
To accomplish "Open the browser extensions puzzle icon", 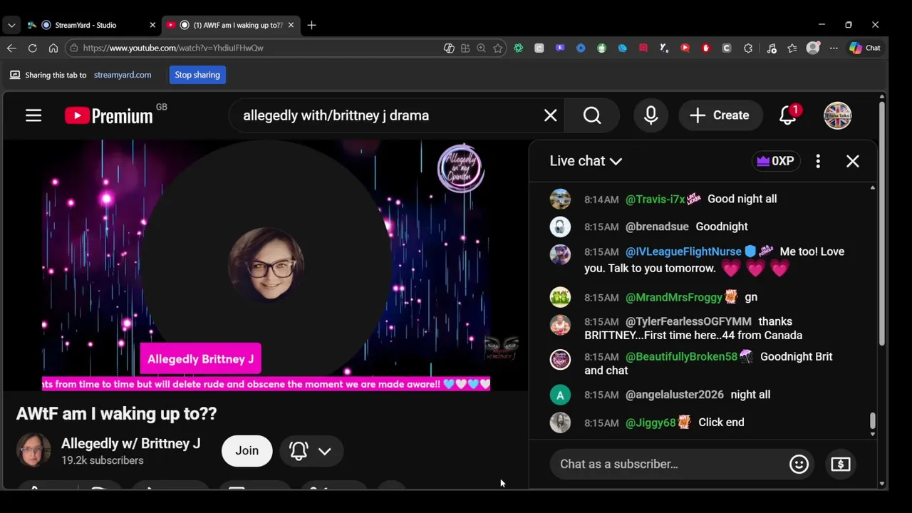I will (748, 48).
